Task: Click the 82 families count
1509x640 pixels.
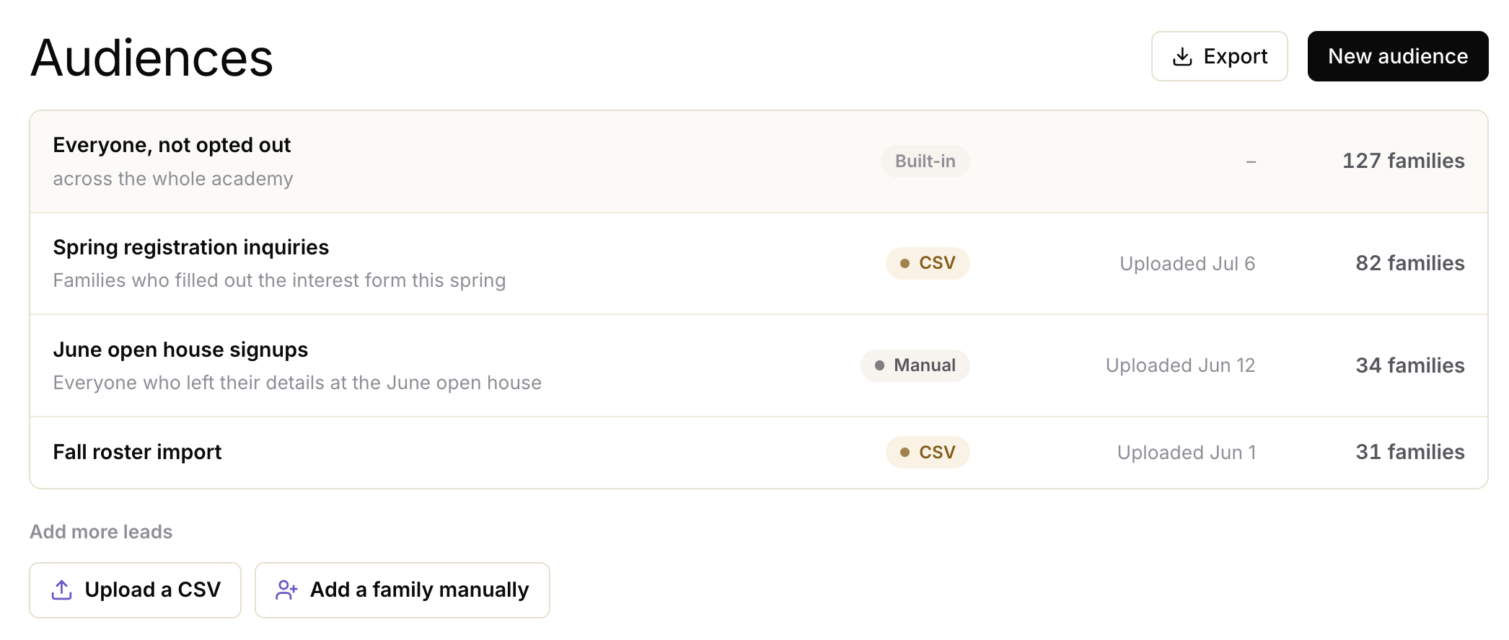Action: coord(1410,263)
